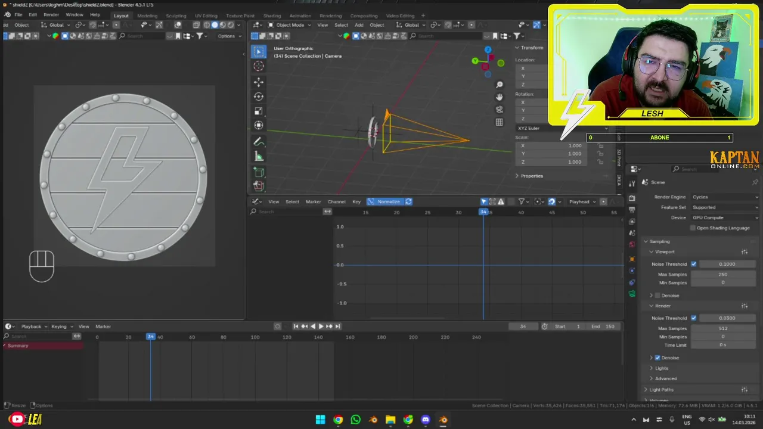763x429 pixels.
Task: Toggle lock on Scale Z
Action: tap(601, 162)
